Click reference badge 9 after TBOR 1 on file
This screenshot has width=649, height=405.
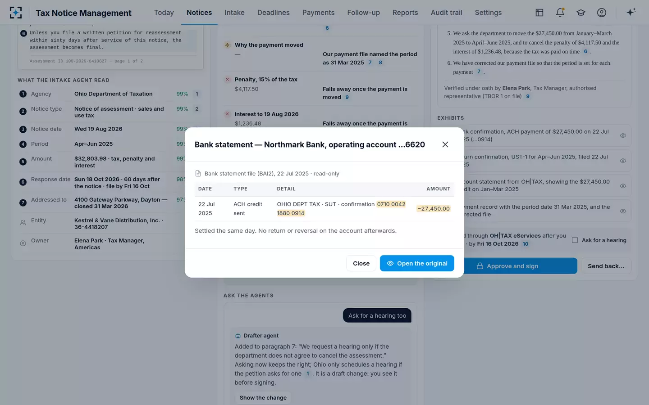pos(528,96)
